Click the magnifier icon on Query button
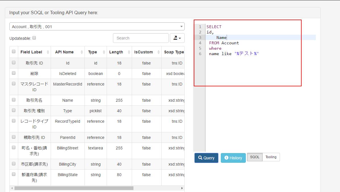The image size is (340, 192). [x=200, y=158]
